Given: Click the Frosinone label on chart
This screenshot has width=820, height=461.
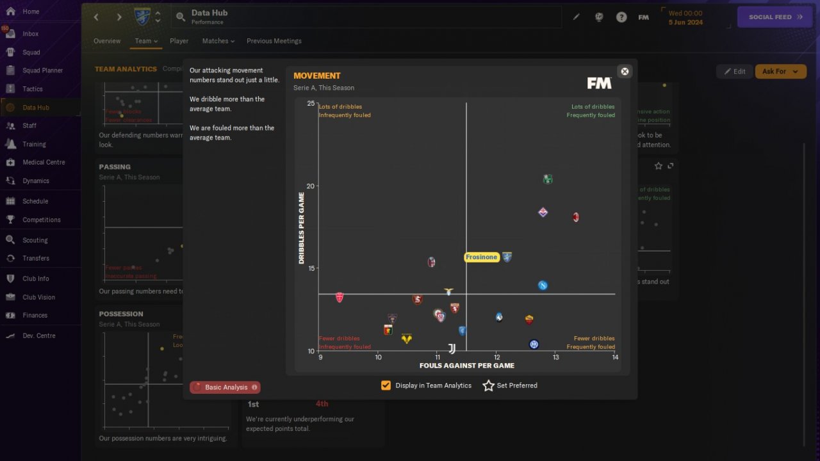Looking at the screenshot, I should [481, 257].
